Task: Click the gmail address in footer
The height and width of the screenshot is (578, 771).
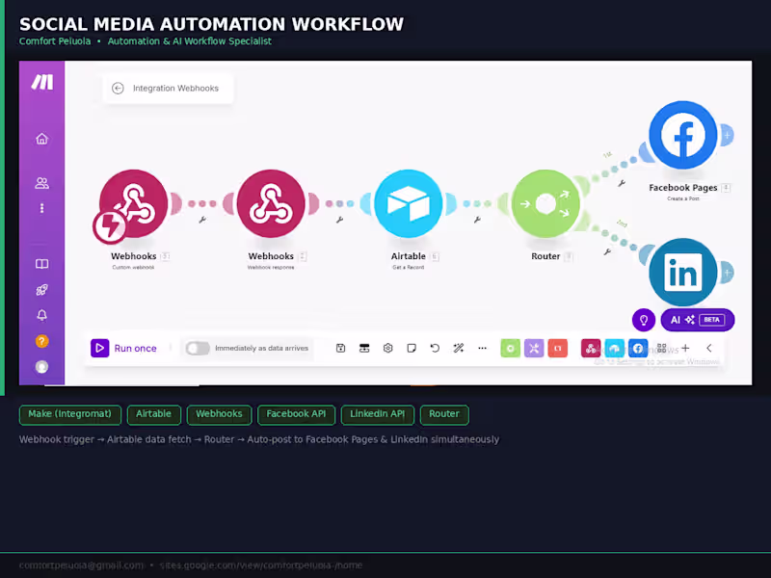Action: [82, 565]
